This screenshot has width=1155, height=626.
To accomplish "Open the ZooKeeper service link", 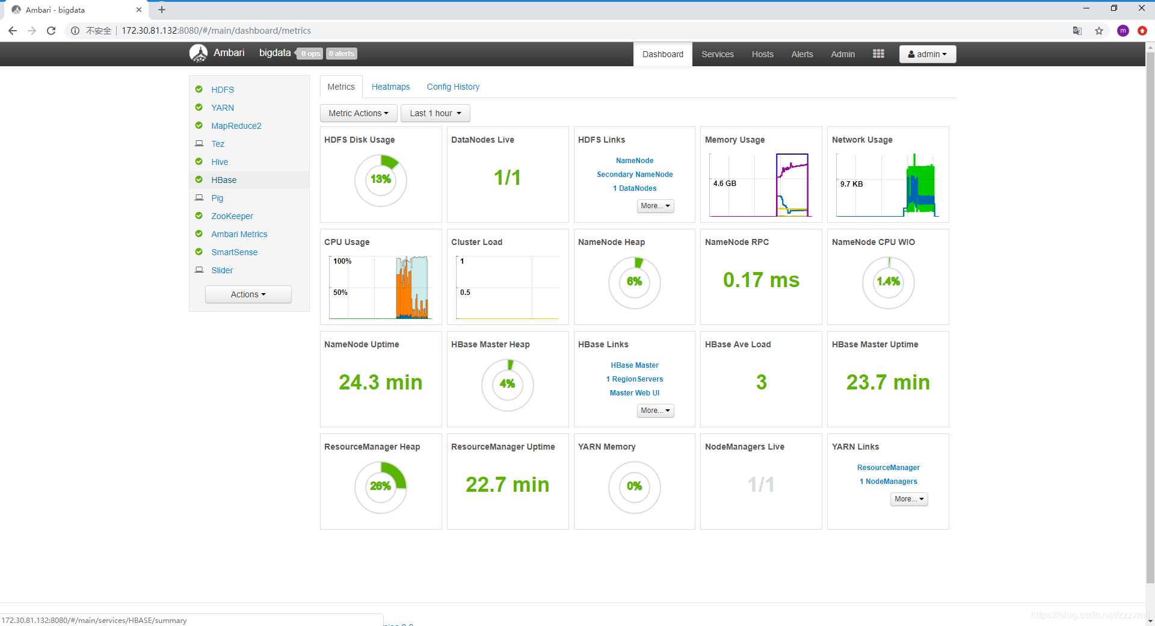I will click(x=232, y=216).
